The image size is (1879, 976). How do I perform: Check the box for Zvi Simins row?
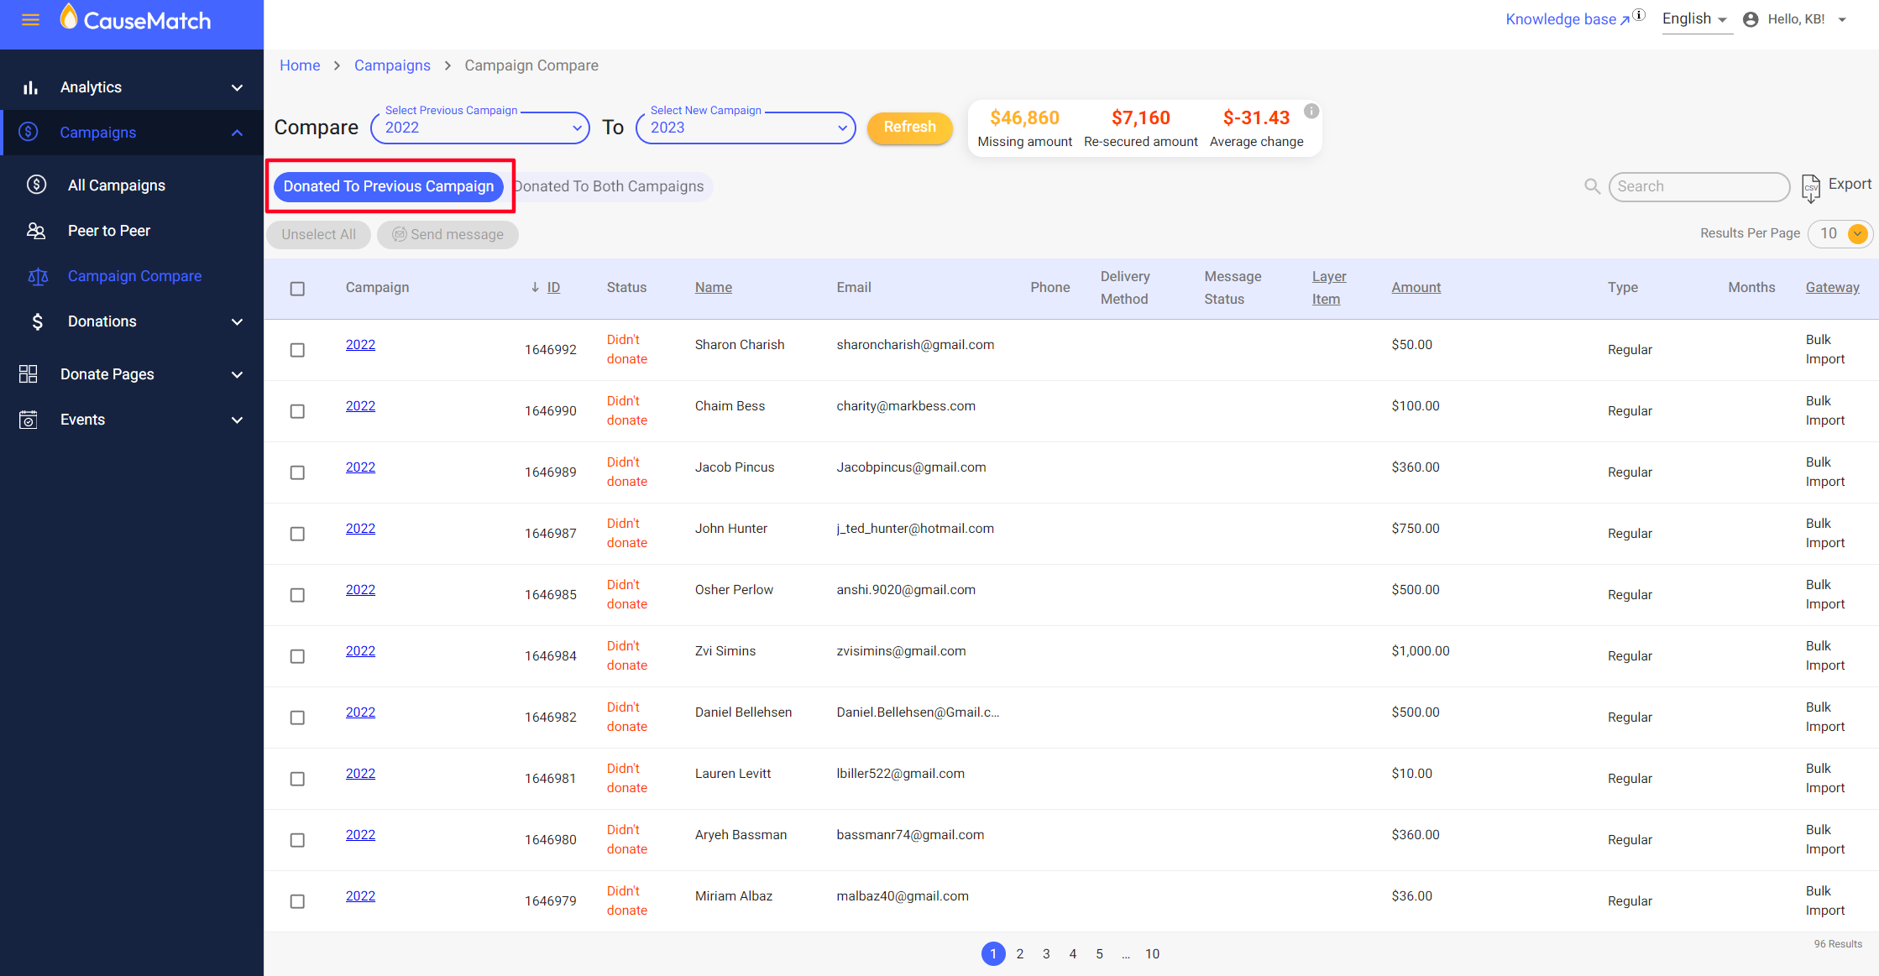(297, 656)
